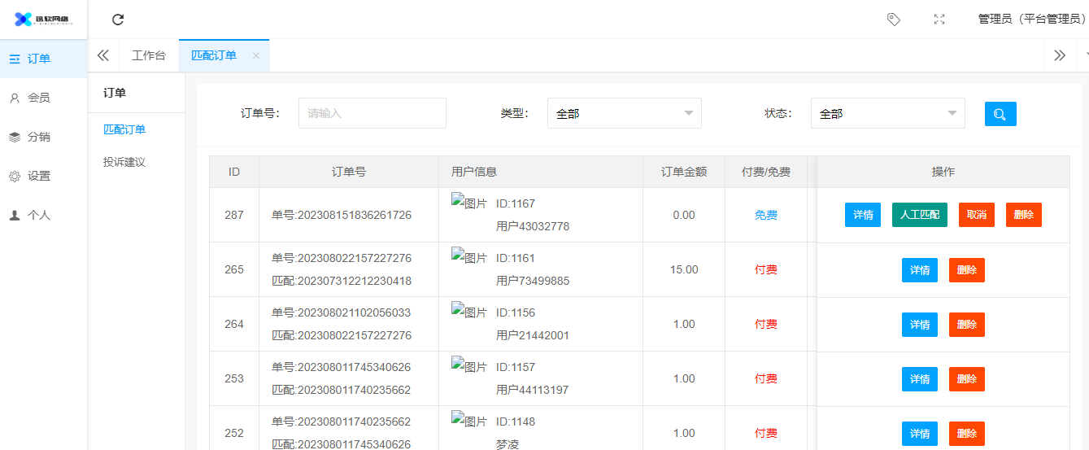Click the tag icon in header
This screenshot has width=1089, height=450.
pos(893,20)
